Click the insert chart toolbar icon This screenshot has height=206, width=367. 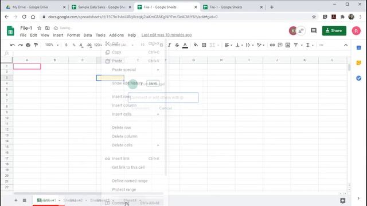[x=288, y=45]
